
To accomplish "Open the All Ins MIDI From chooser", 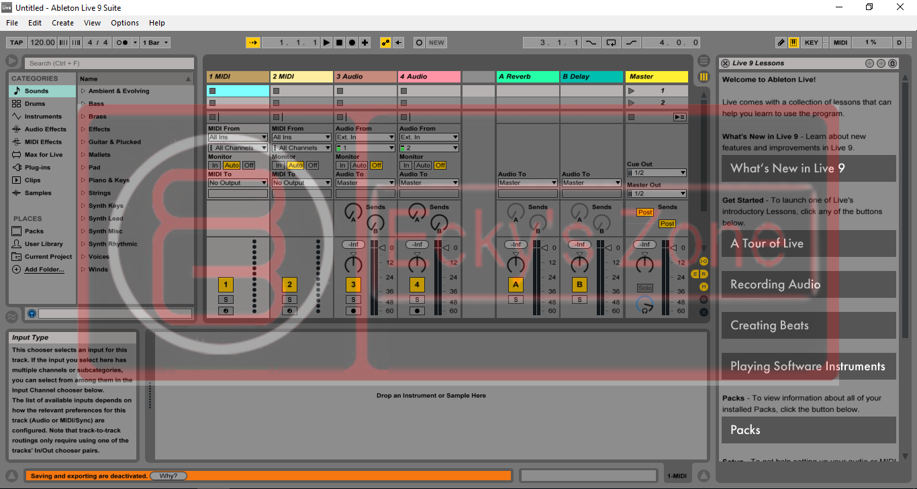I will [237, 137].
